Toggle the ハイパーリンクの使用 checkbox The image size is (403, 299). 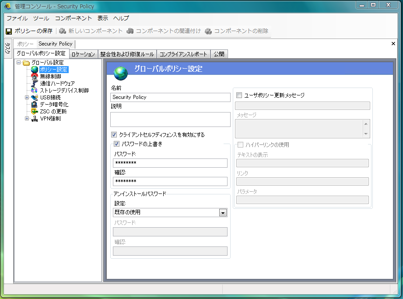click(240, 145)
